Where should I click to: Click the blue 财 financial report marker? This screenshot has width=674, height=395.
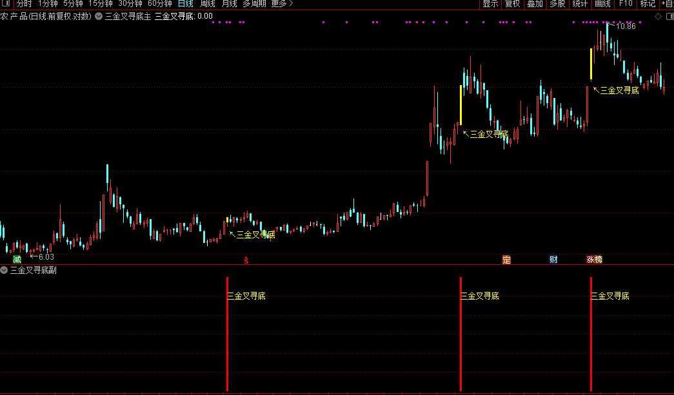553,259
